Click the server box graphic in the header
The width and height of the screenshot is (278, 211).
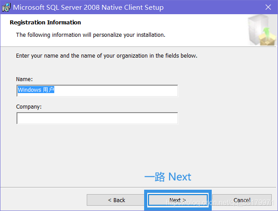click(262, 30)
